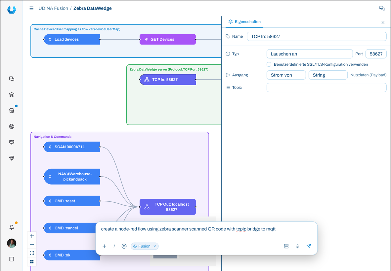Viewport: 391px width, 271px height.
Task: Open the layers stack icon in sidebar
Action: point(12,95)
